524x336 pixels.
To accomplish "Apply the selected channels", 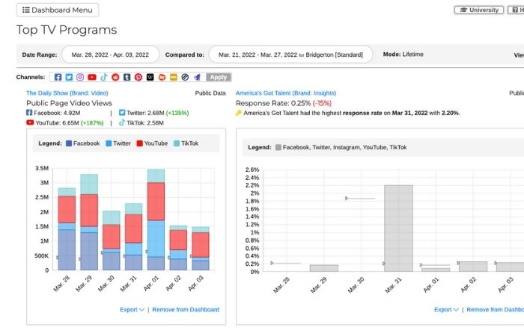I will [219, 77].
